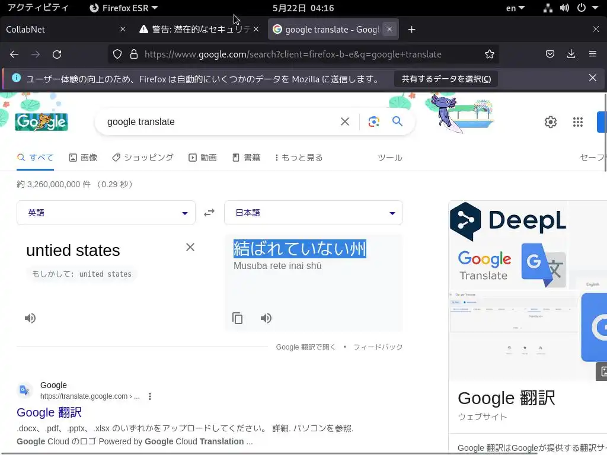Image resolution: width=607 pixels, height=455 pixels.
Task: Open the Pocket save icon
Action: tap(550, 54)
